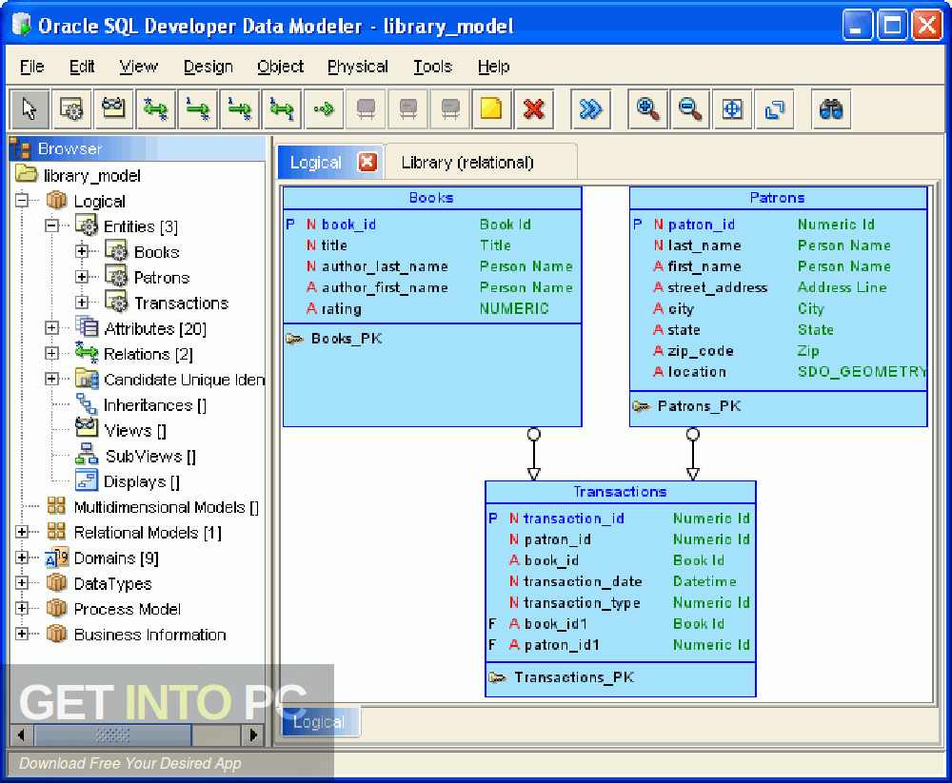
Task: Click the library_model folder icon
Action: pos(26,174)
